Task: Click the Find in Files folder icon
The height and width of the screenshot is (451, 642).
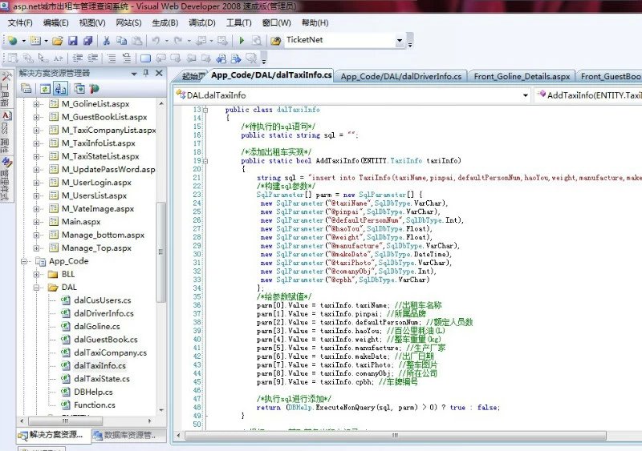Action: (x=276, y=41)
